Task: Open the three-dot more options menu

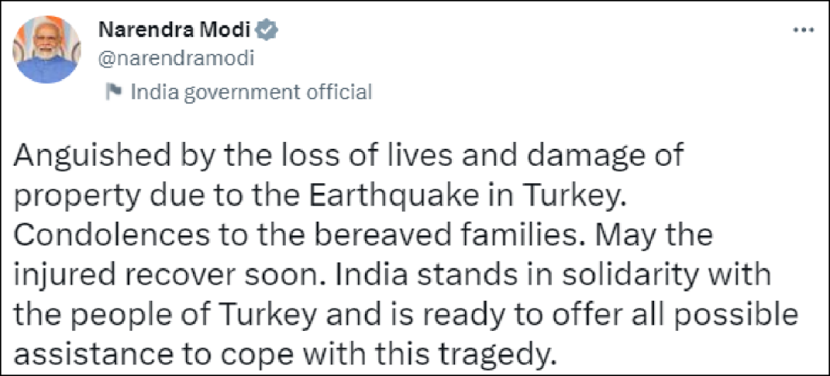Action: point(802,31)
